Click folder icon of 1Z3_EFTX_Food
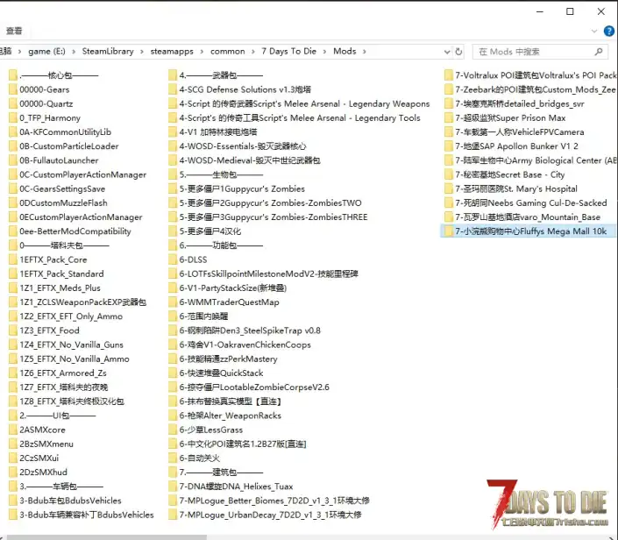Screen dimensions: 618x540 tap(12, 330)
